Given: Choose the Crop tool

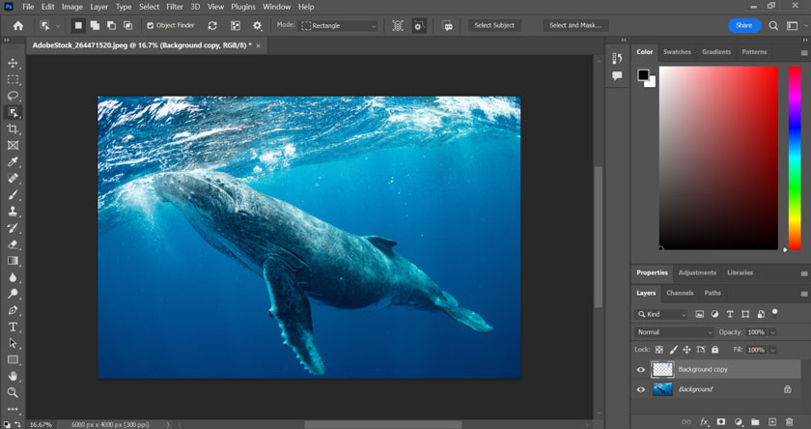Looking at the screenshot, I should (x=13, y=129).
